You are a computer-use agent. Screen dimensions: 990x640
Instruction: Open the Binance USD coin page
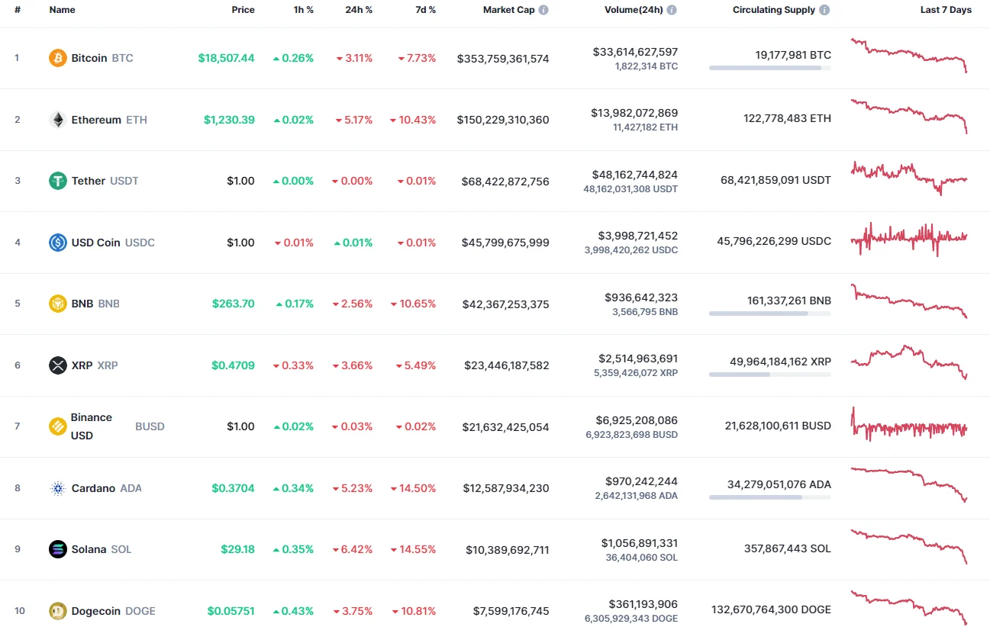[x=91, y=426]
